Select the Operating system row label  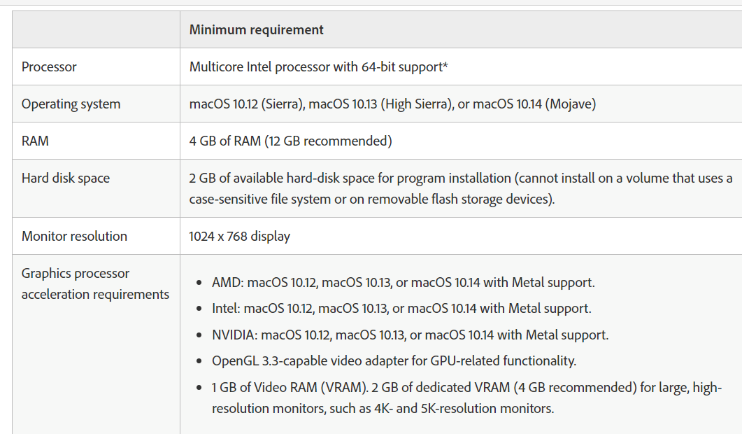click(x=71, y=104)
